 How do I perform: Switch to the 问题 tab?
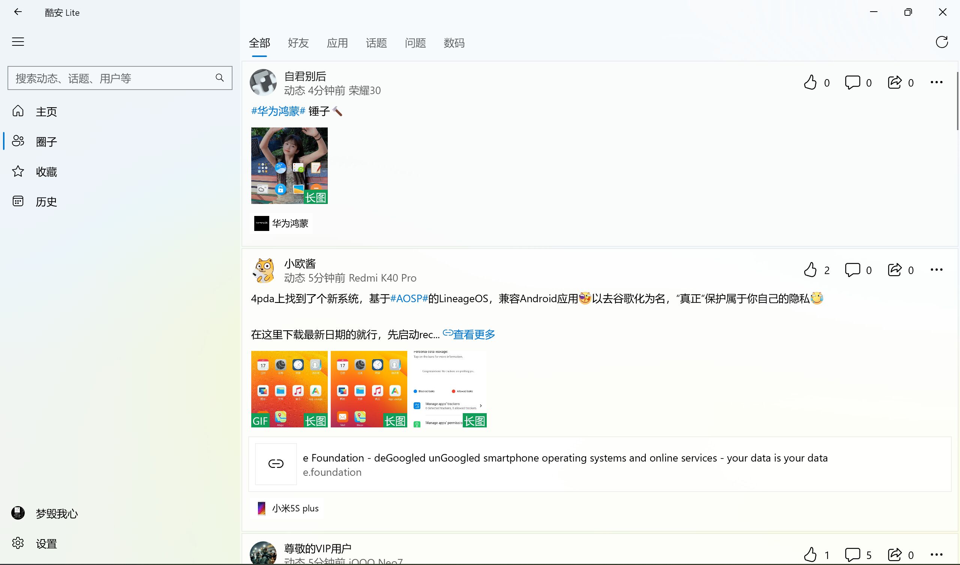(415, 43)
